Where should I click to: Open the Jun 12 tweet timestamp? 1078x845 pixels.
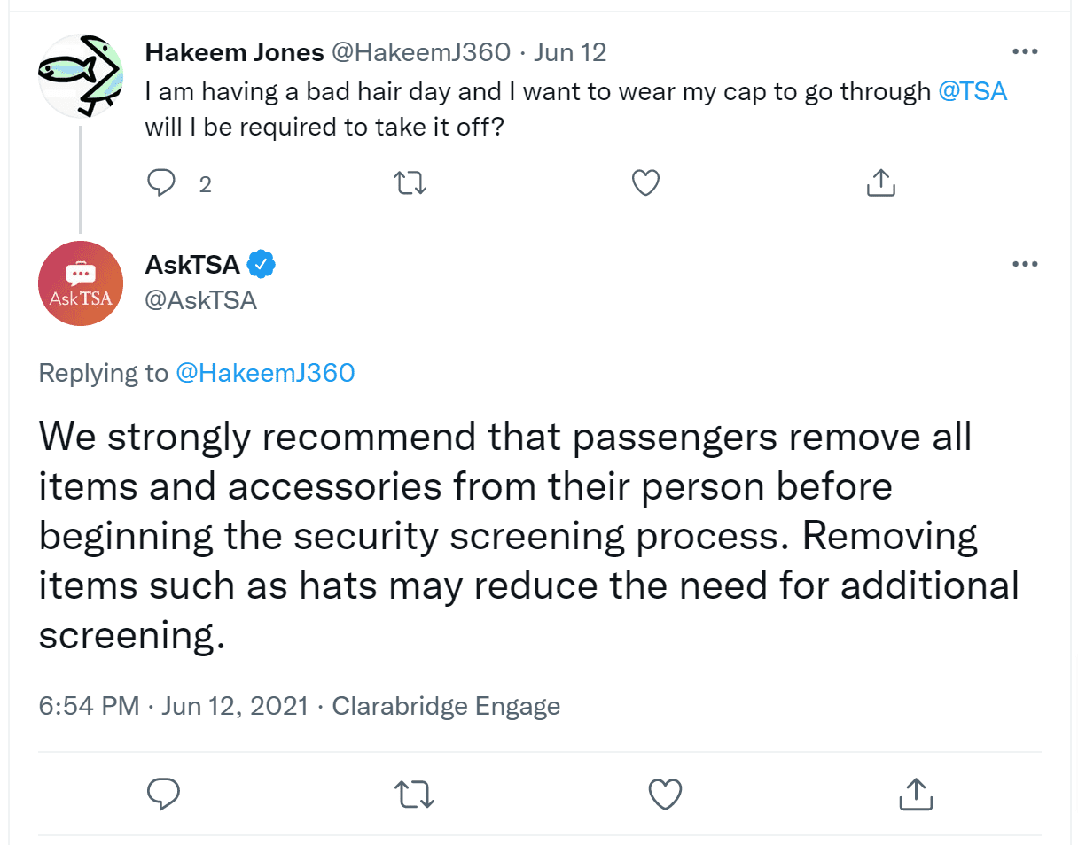[x=571, y=52]
